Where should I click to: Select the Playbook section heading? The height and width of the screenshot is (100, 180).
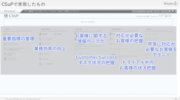[x=80, y=44]
